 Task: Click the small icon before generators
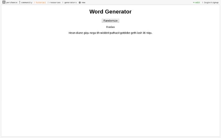63,3
